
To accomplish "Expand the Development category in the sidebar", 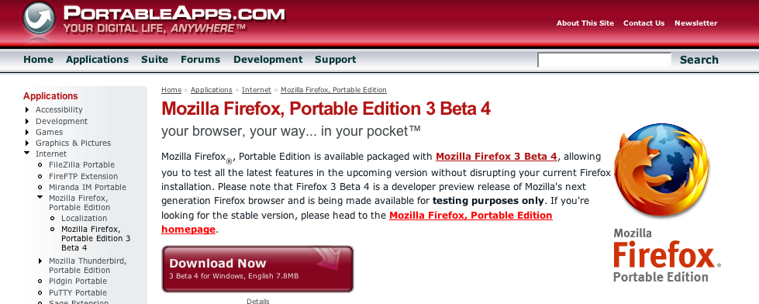I will [28, 121].
